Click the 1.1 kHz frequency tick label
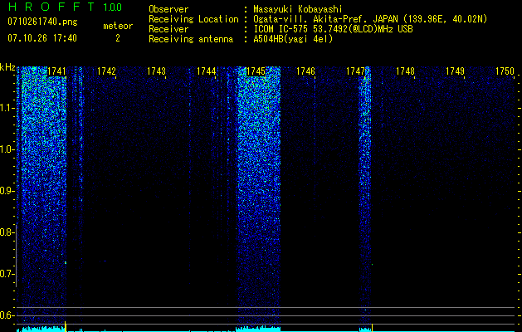Screen dimensions: 522x332 5,108
